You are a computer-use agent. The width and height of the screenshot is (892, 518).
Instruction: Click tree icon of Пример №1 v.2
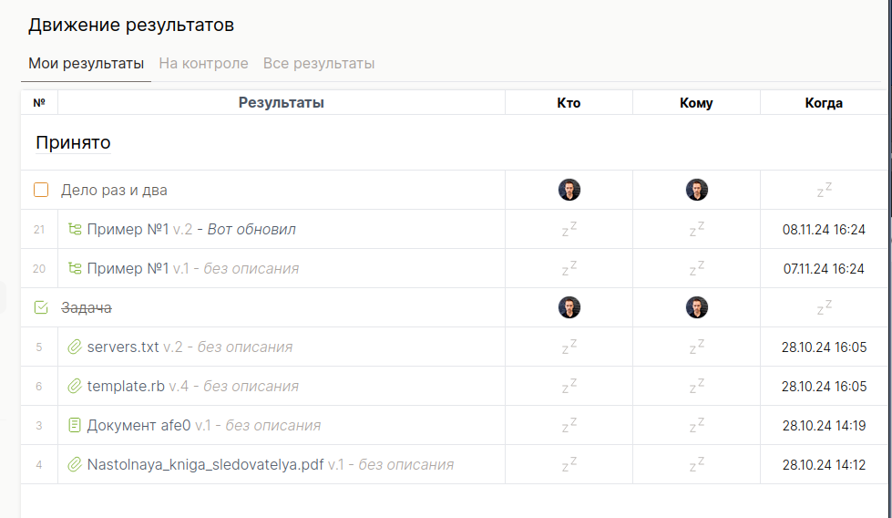(75, 229)
